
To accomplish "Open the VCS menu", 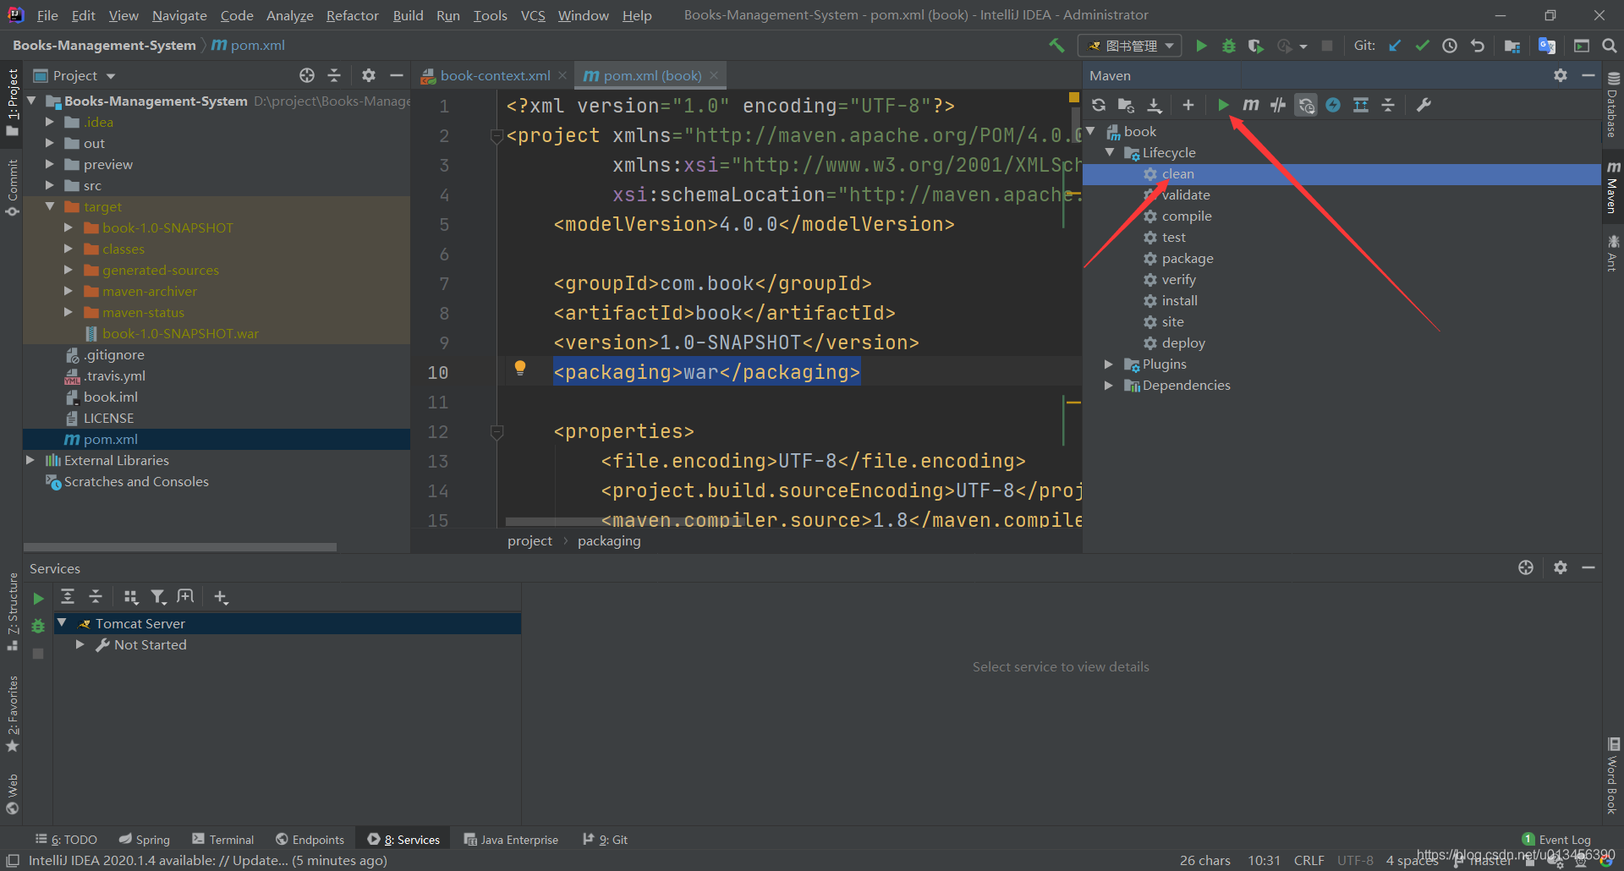I will click(x=533, y=15).
